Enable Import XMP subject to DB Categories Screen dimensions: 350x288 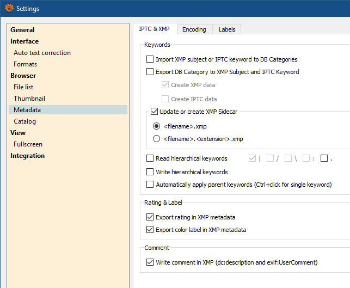150,59
